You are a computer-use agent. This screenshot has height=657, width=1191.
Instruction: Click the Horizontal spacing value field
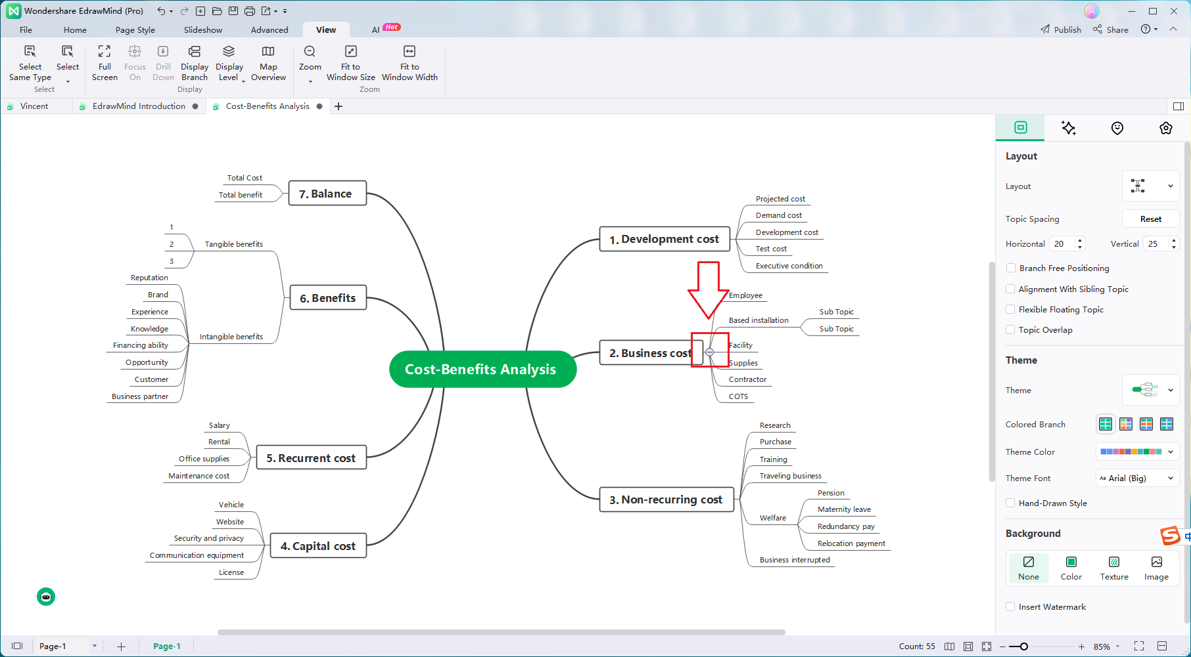[x=1063, y=244]
